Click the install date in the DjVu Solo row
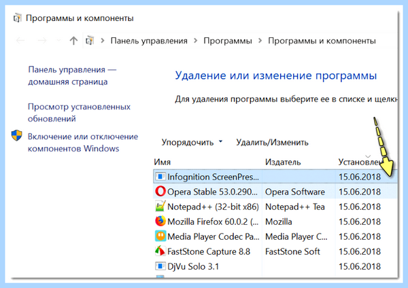The image size is (408, 288). tap(360, 266)
